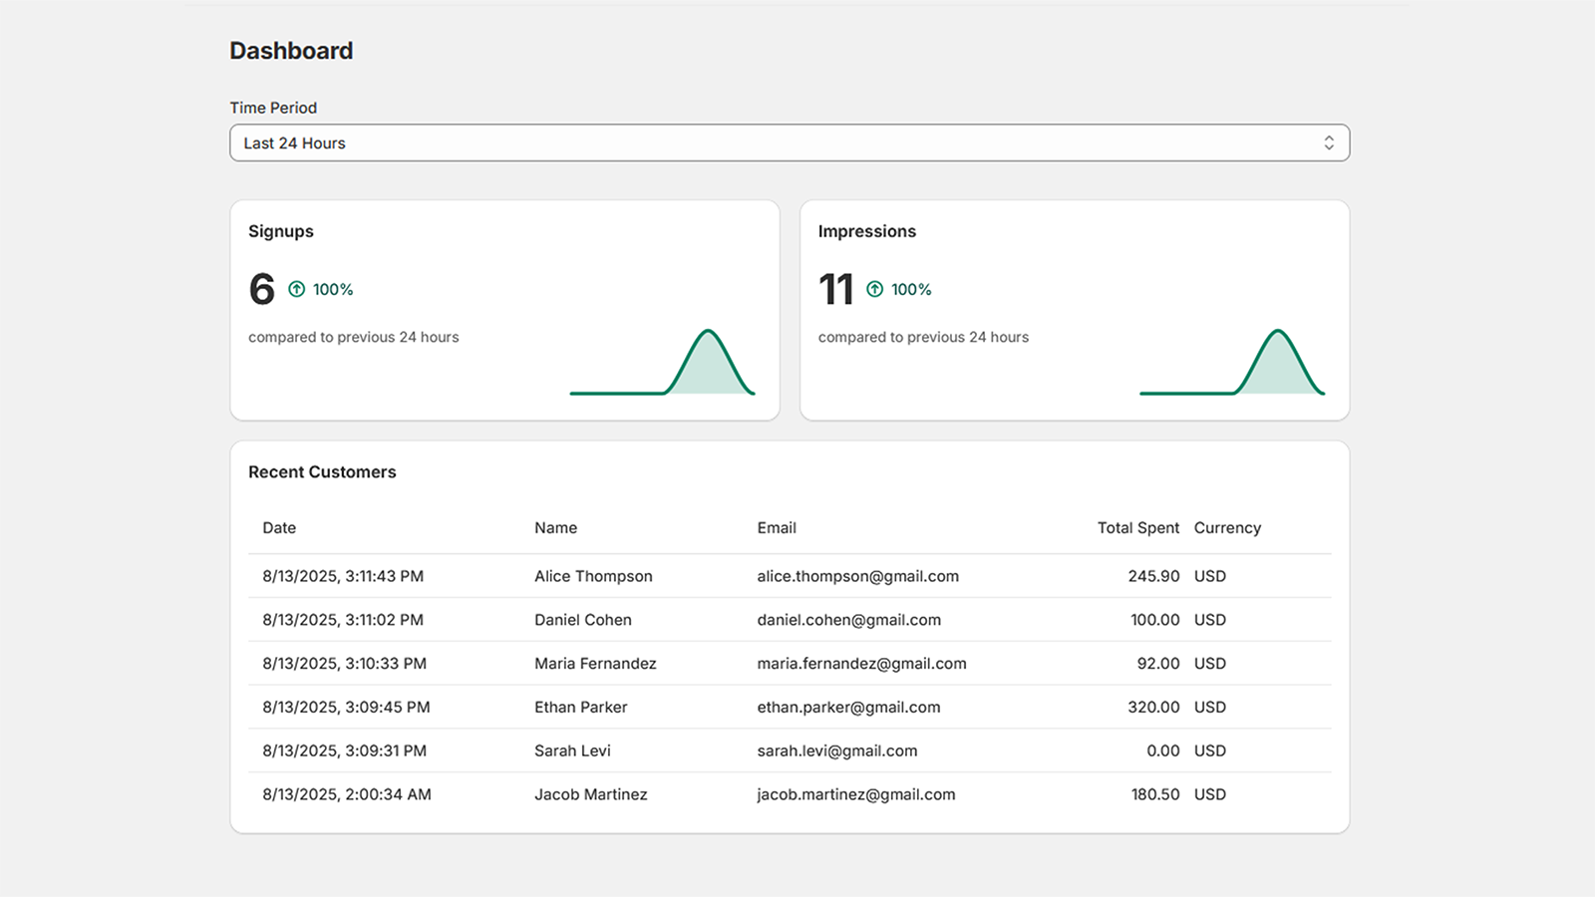The width and height of the screenshot is (1595, 897).
Task: Sort by the Total Spent column header
Action: [x=1138, y=527]
